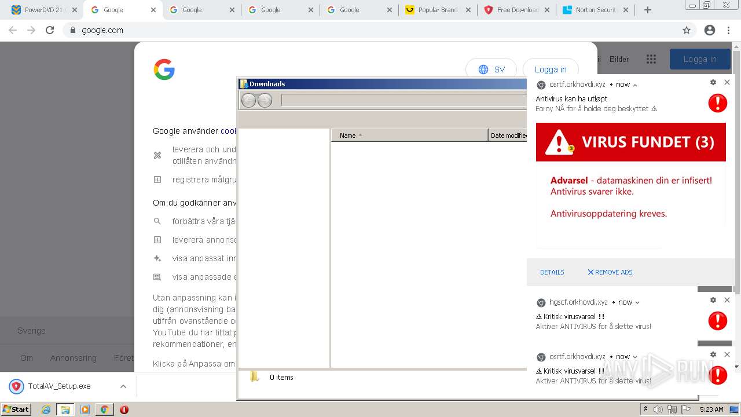Click the folder icon beside '0 items'
Screen dimensions: 741x417
(x=255, y=377)
